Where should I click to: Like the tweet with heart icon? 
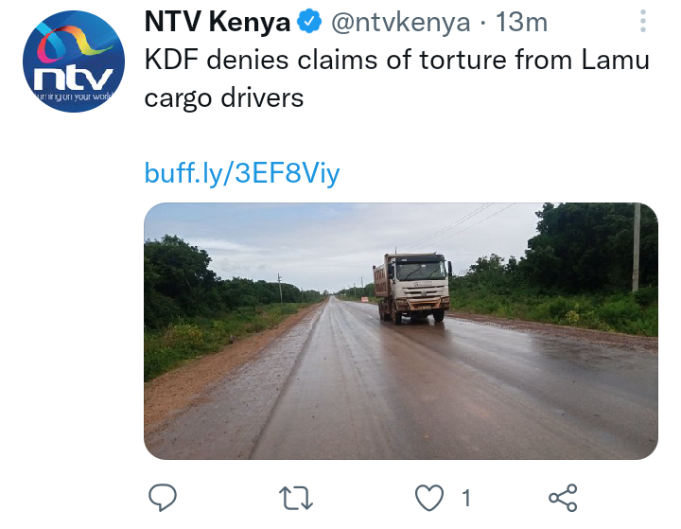click(x=429, y=498)
